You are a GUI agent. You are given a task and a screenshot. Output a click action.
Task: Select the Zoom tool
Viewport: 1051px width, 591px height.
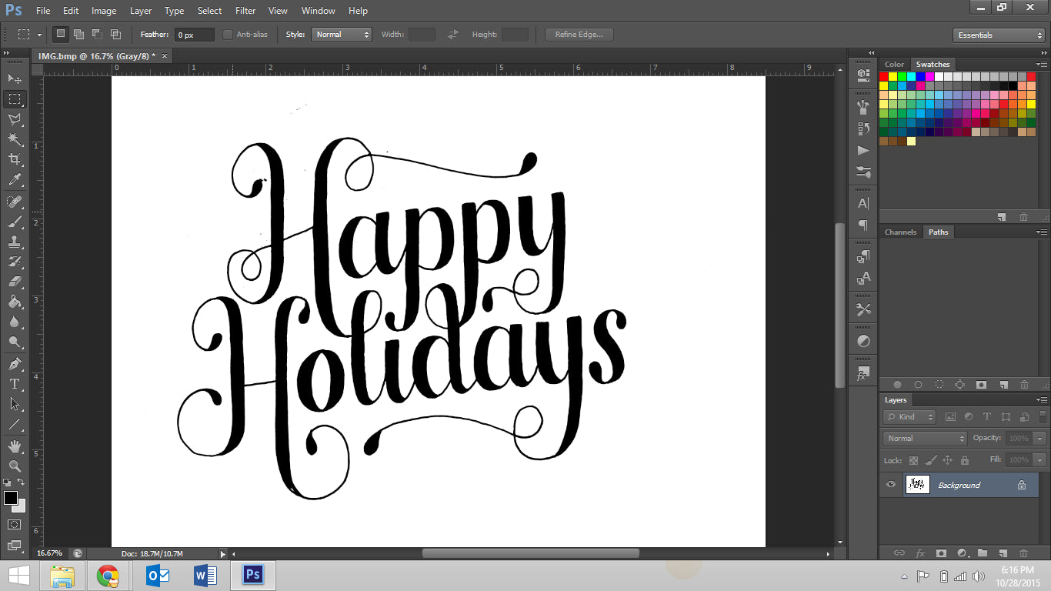15,466
